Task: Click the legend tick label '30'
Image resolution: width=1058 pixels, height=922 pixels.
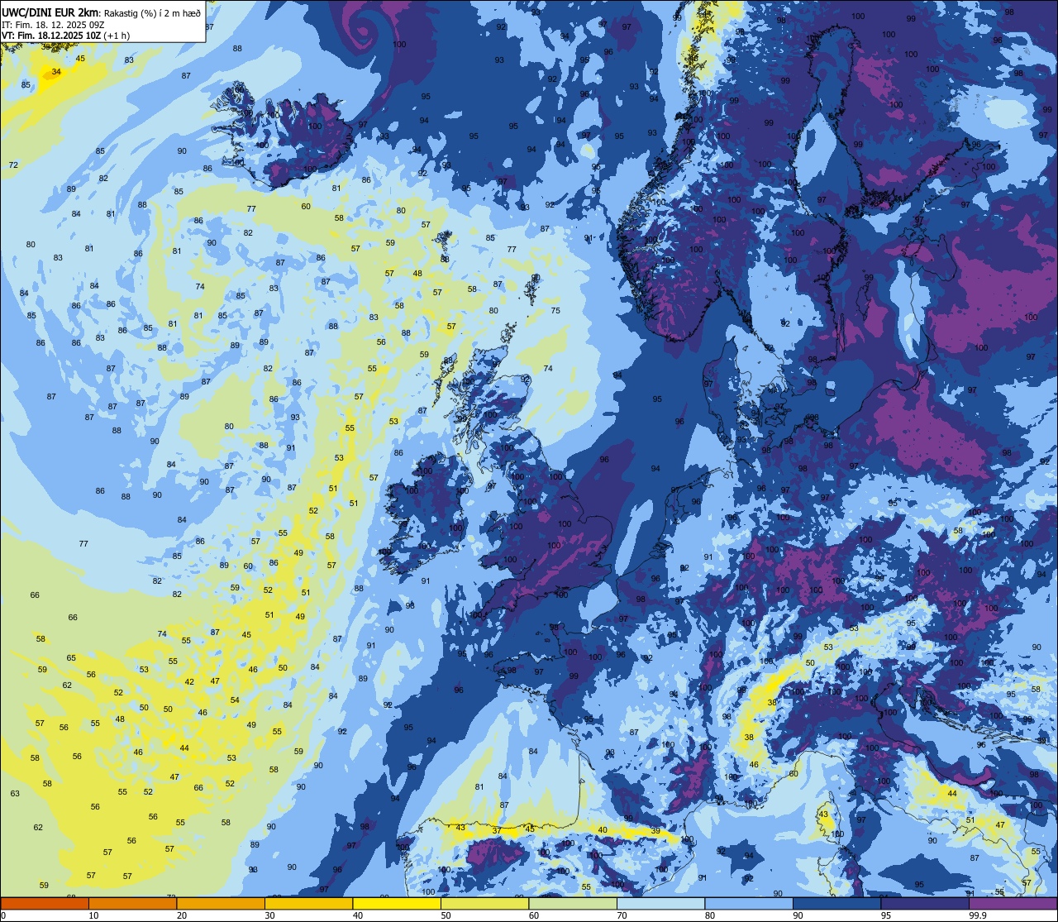Action: pyautogui.click(x=269, y=915)
